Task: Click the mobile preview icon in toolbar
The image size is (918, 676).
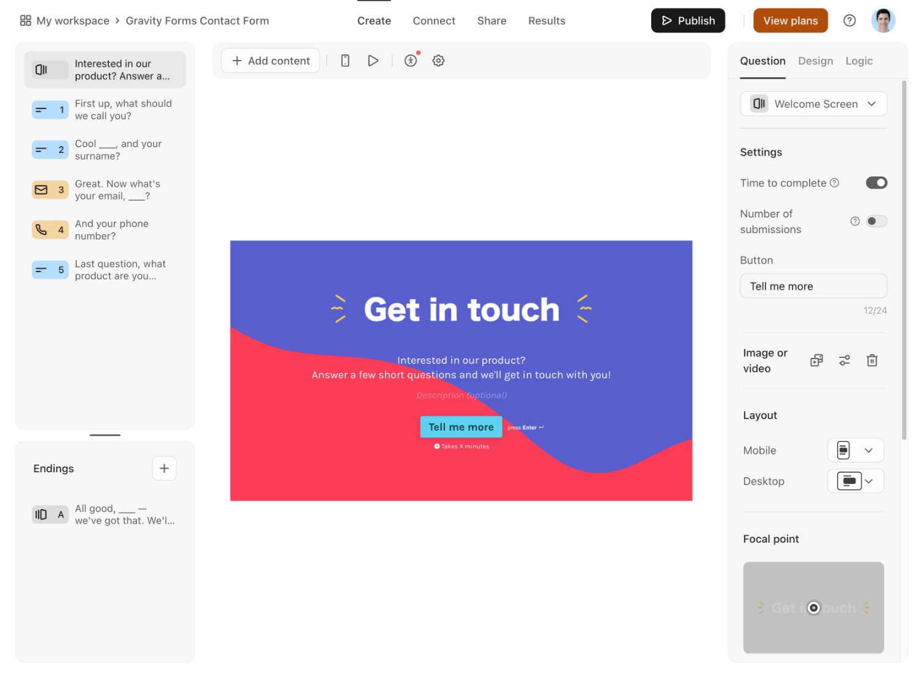Action: [345, 61]
